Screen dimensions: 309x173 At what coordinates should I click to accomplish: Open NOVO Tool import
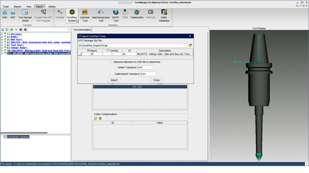116,16
